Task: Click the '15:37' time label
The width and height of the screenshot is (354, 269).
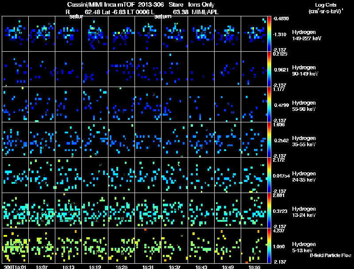Action: click(175, 267)
